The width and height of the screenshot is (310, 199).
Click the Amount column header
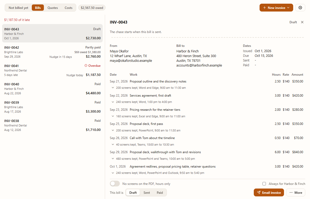[297, 74]
